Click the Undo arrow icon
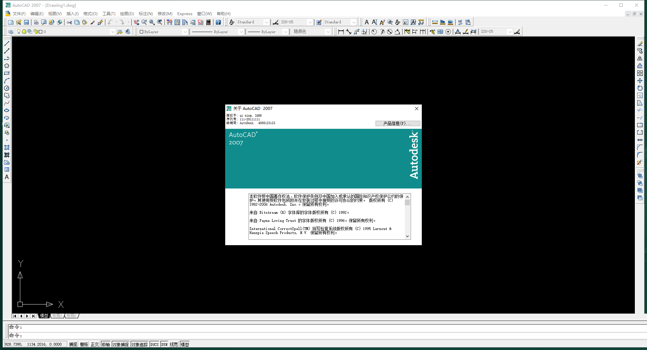 coord(110,22)
